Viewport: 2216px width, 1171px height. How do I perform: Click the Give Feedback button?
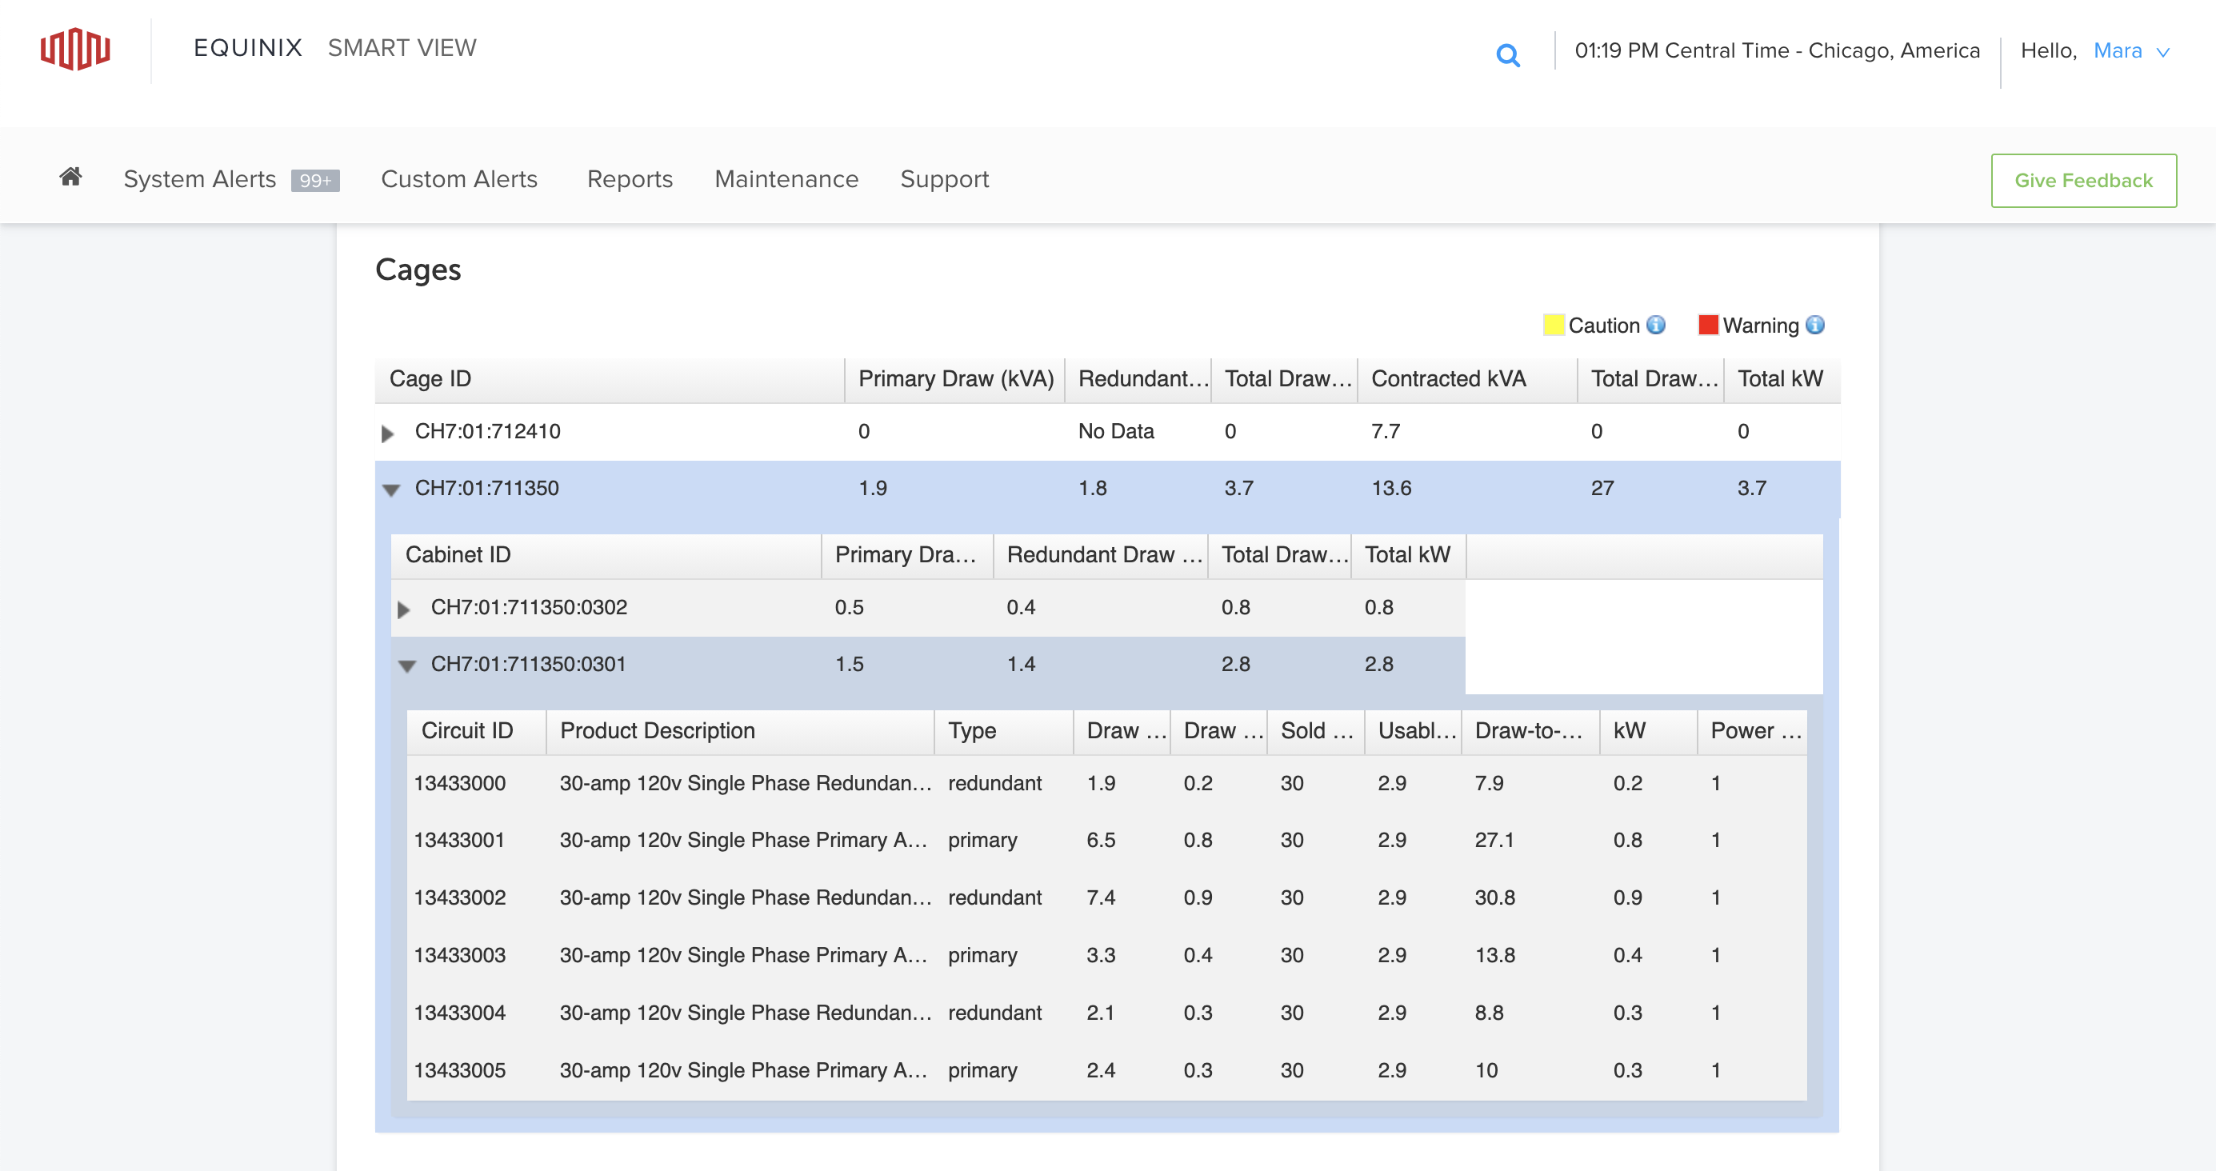pyautogui.click(x=2082, y=181)
